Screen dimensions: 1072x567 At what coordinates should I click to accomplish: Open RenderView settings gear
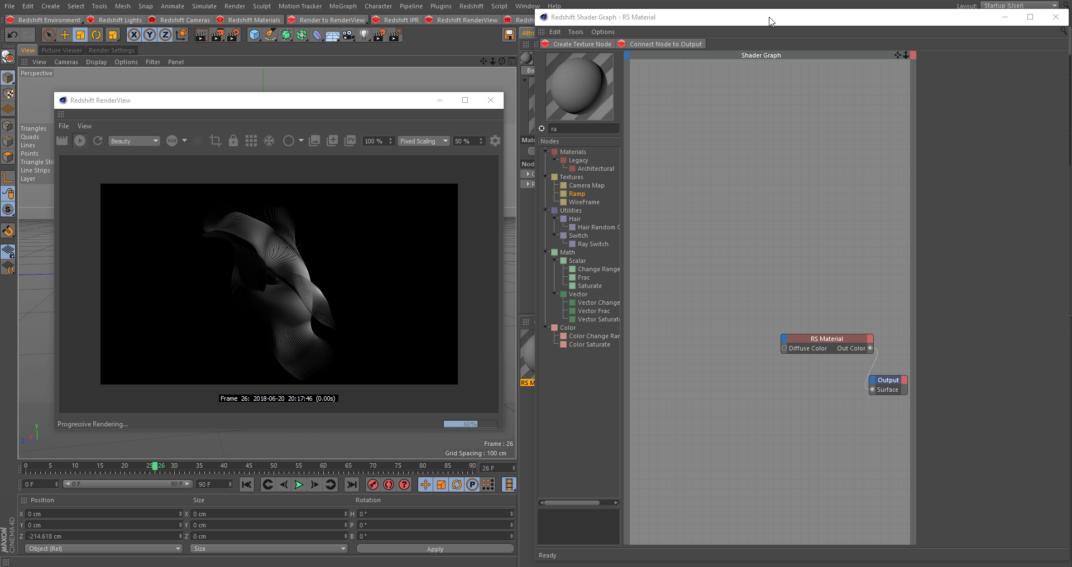pos(495,141)
